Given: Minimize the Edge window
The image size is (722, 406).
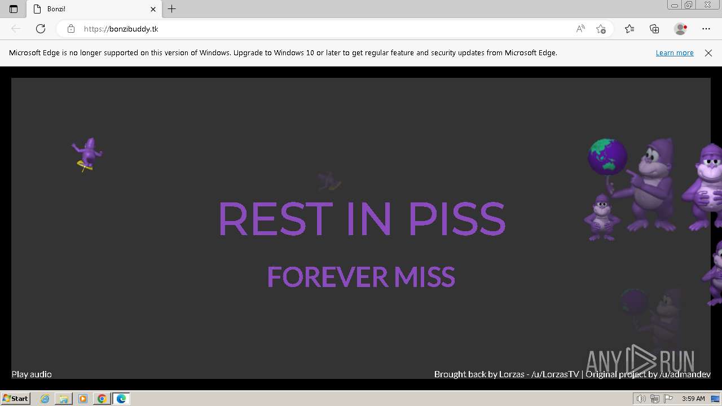Looking at the screenshot, I should point(675,5).
